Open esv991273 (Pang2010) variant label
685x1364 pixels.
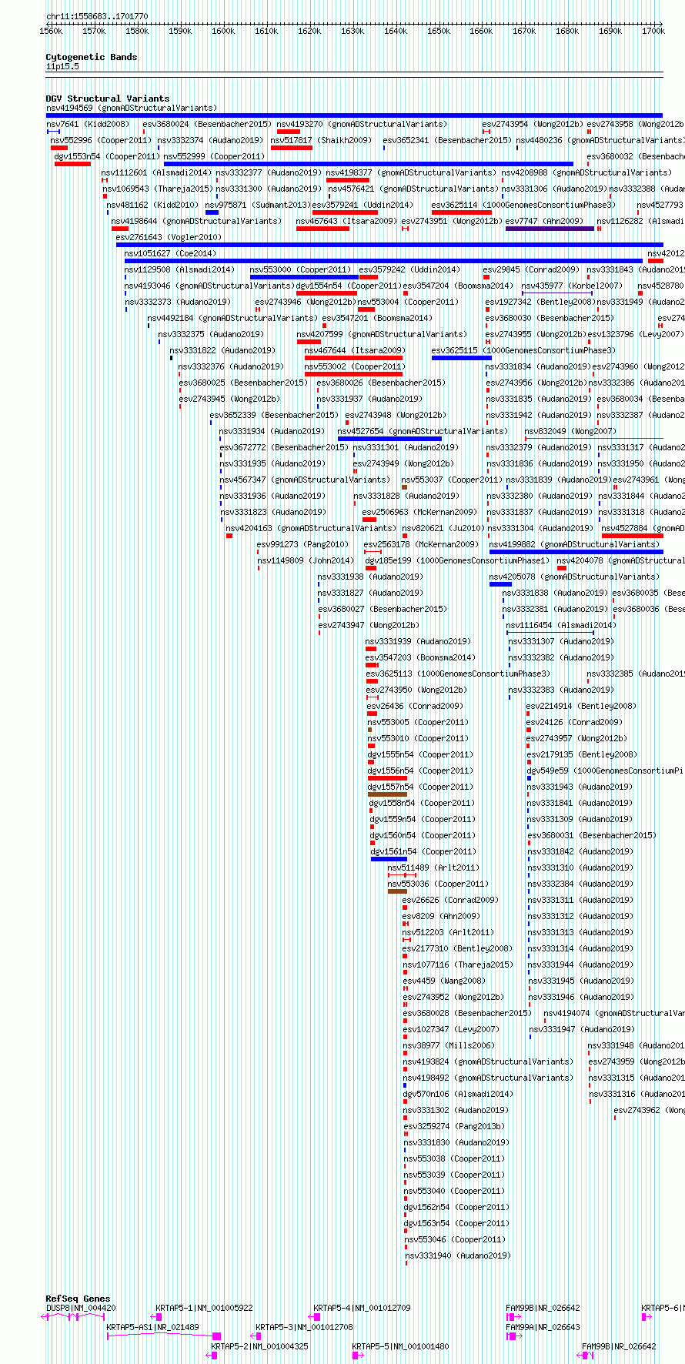point(302,544)
